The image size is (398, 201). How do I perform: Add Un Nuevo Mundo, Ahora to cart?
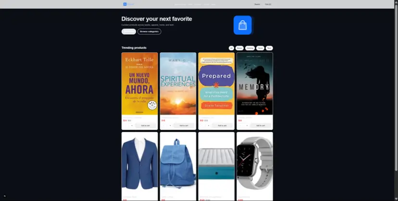pos(145,126)
